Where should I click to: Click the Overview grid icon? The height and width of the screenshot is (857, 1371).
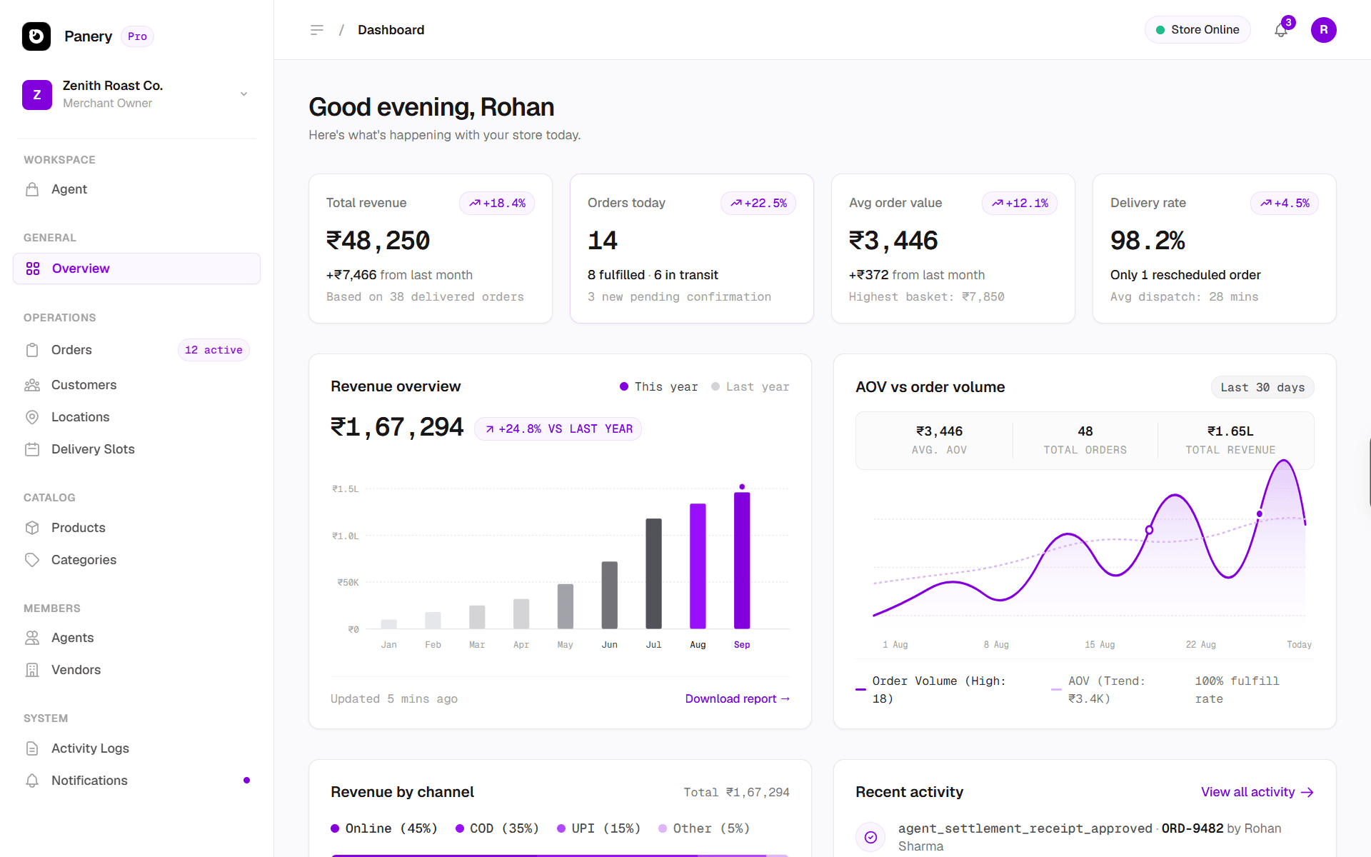pos(33,269)
